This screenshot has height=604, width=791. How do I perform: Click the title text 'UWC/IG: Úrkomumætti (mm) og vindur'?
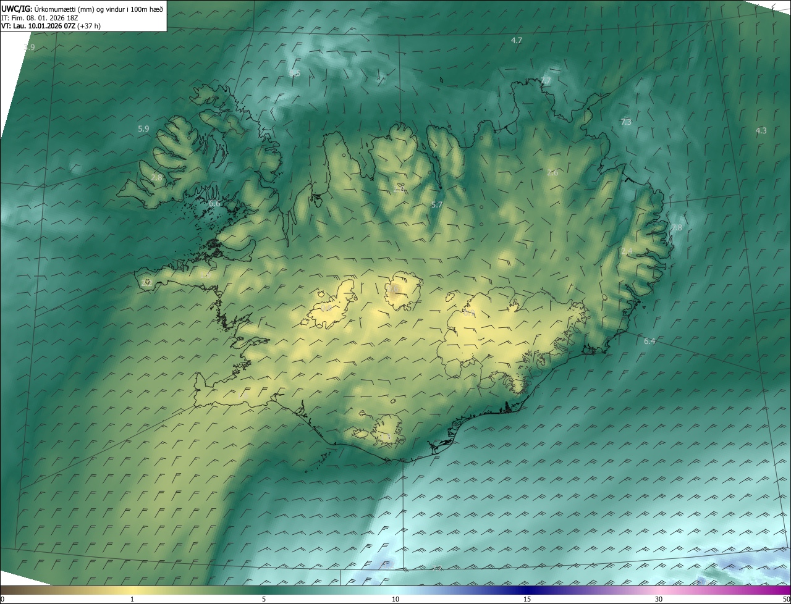63,8
